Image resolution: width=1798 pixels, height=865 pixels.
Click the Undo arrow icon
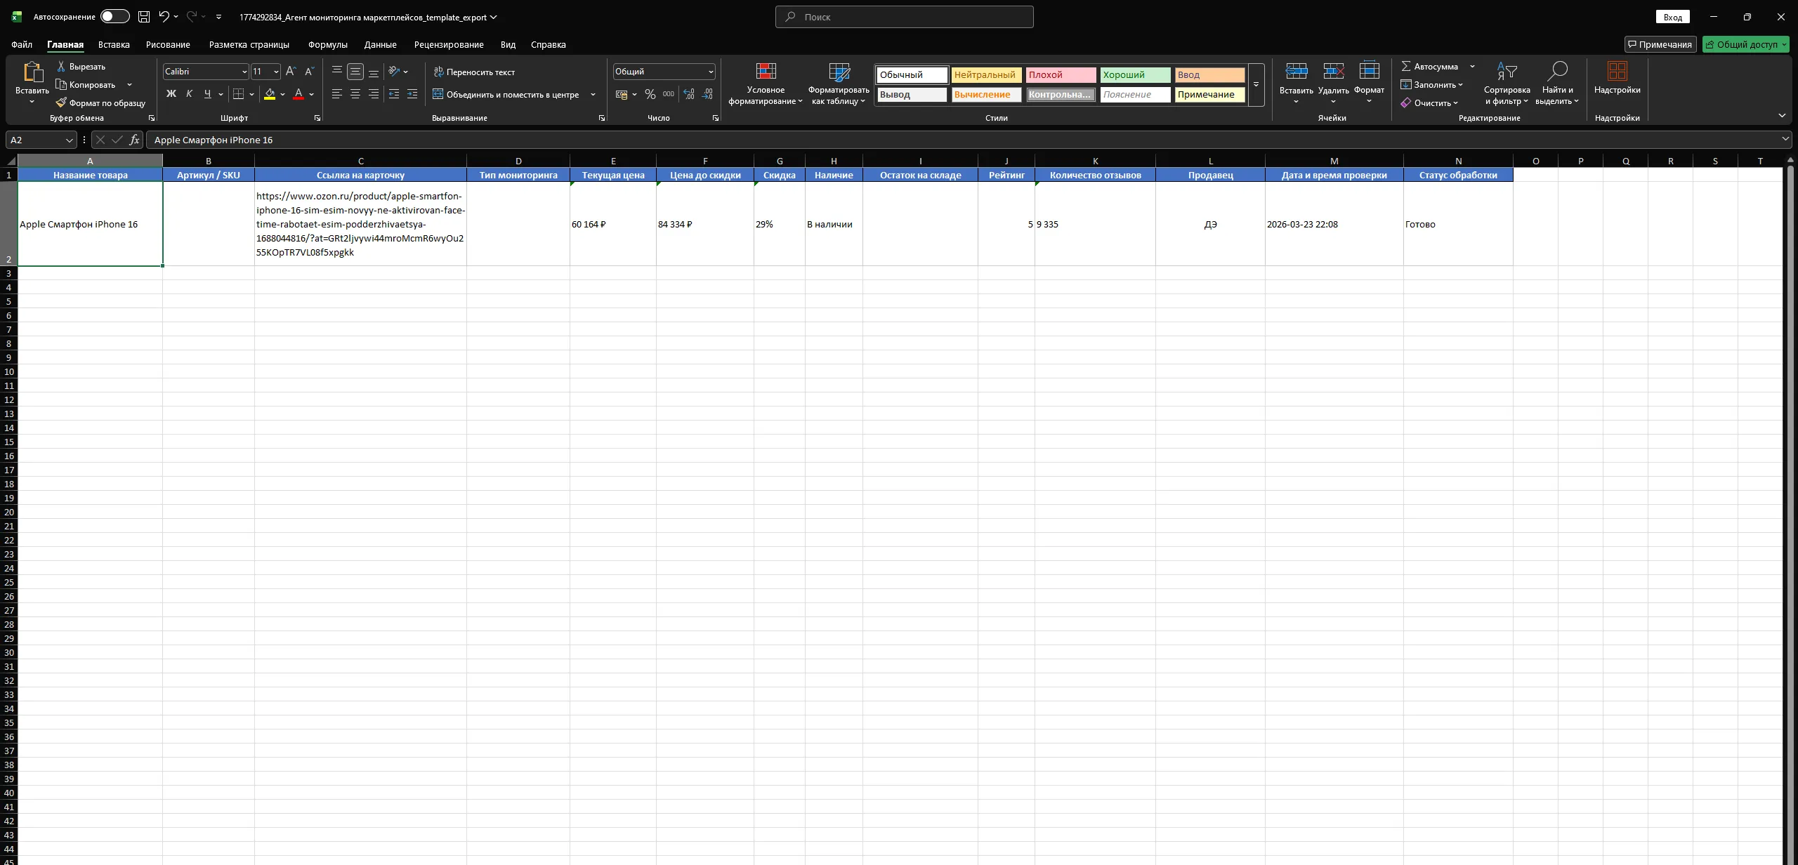164,17
